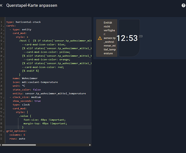Collapse the 'style: >' block using its gutter arrow
The width and height of the screenshot is (186, 153).
tap(4, 37)
